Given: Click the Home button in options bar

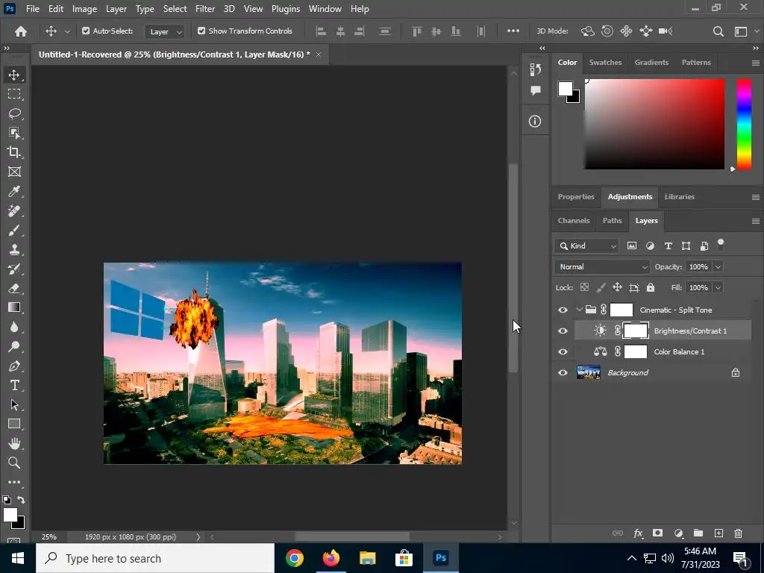Looking at the screenshot, I should [x=21, y=31].
